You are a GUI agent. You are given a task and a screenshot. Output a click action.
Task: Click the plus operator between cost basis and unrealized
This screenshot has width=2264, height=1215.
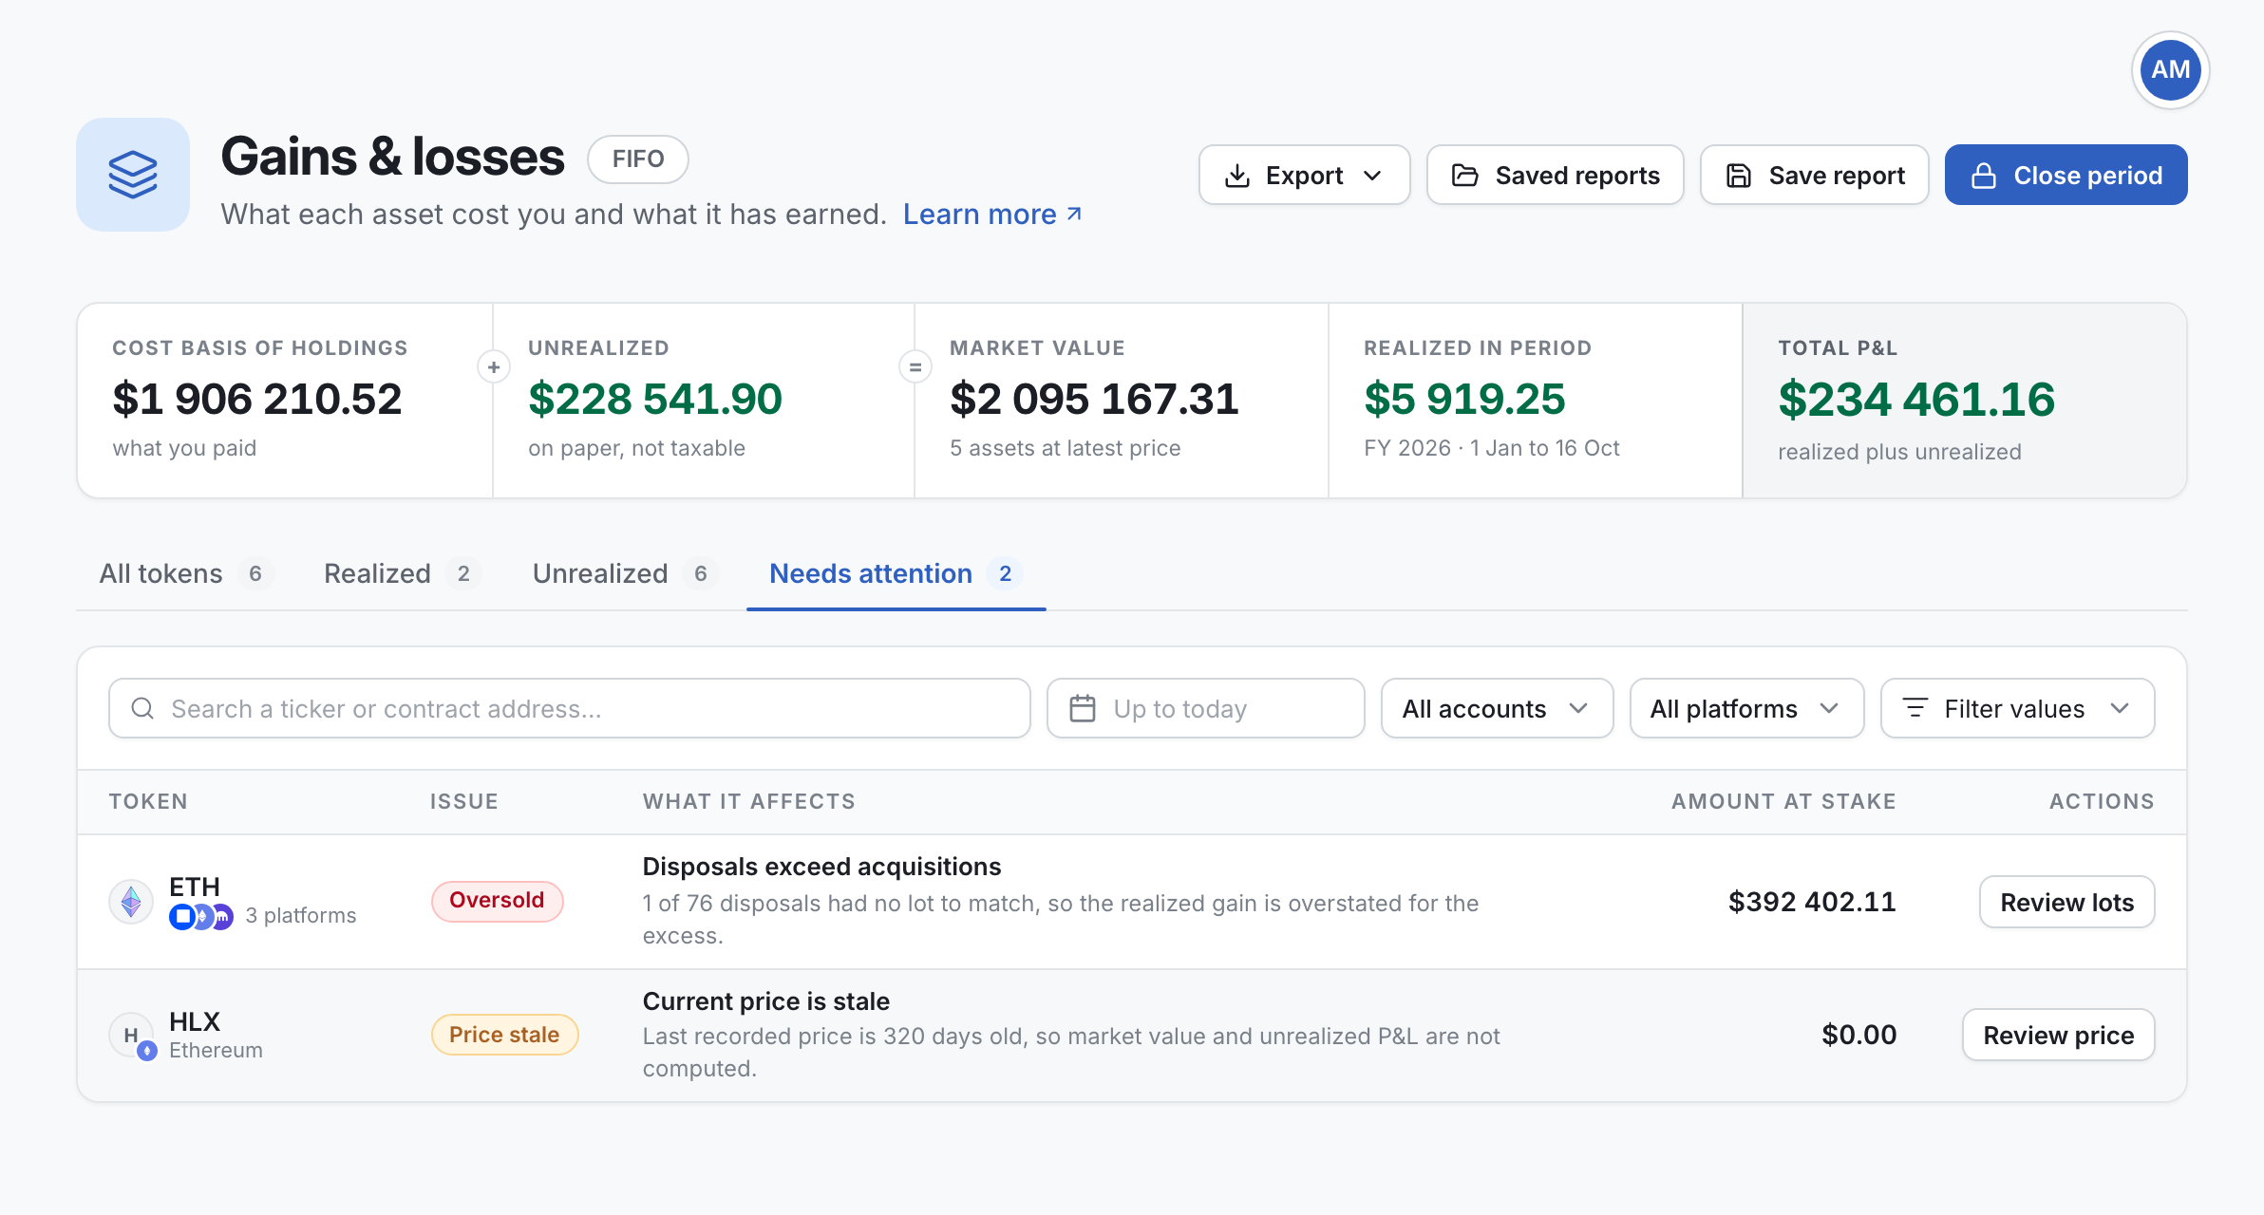click(x=494, y=367)
